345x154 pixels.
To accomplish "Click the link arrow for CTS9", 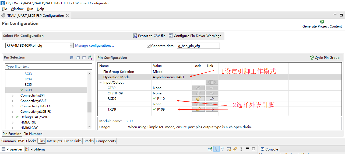I will (212, 88).
